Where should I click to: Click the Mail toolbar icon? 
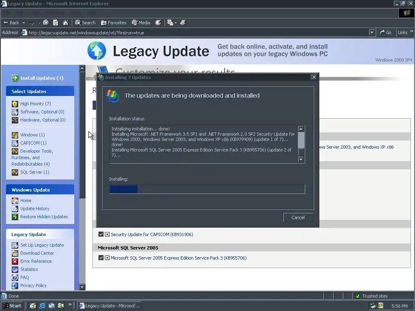[x=170, y=23]
